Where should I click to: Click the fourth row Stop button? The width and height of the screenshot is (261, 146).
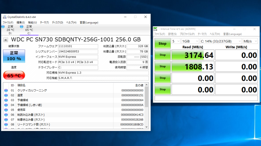point(162,90)
